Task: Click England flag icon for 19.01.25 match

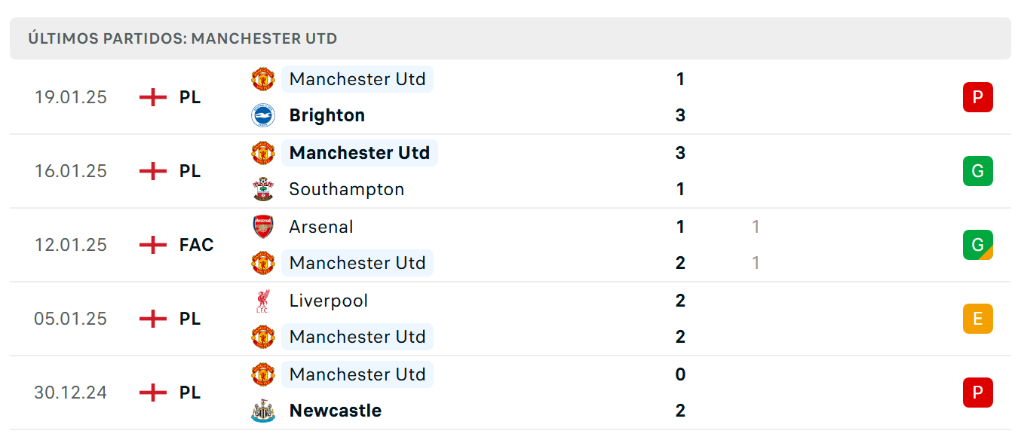Action: (x=153, y=97)
